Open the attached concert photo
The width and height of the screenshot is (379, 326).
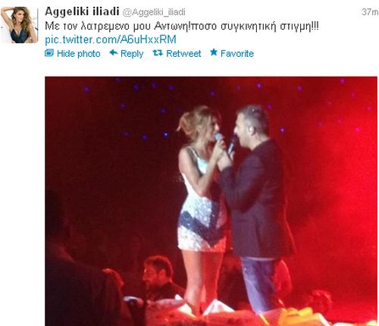pos(211,201)
